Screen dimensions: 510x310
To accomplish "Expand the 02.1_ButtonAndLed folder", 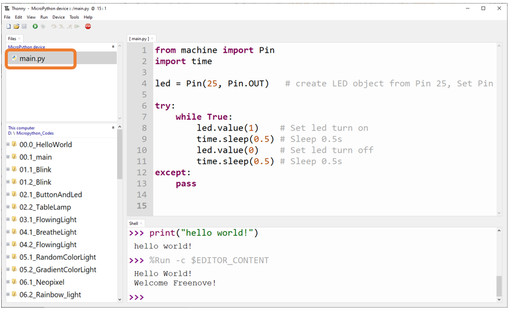I will pos(8,194).
